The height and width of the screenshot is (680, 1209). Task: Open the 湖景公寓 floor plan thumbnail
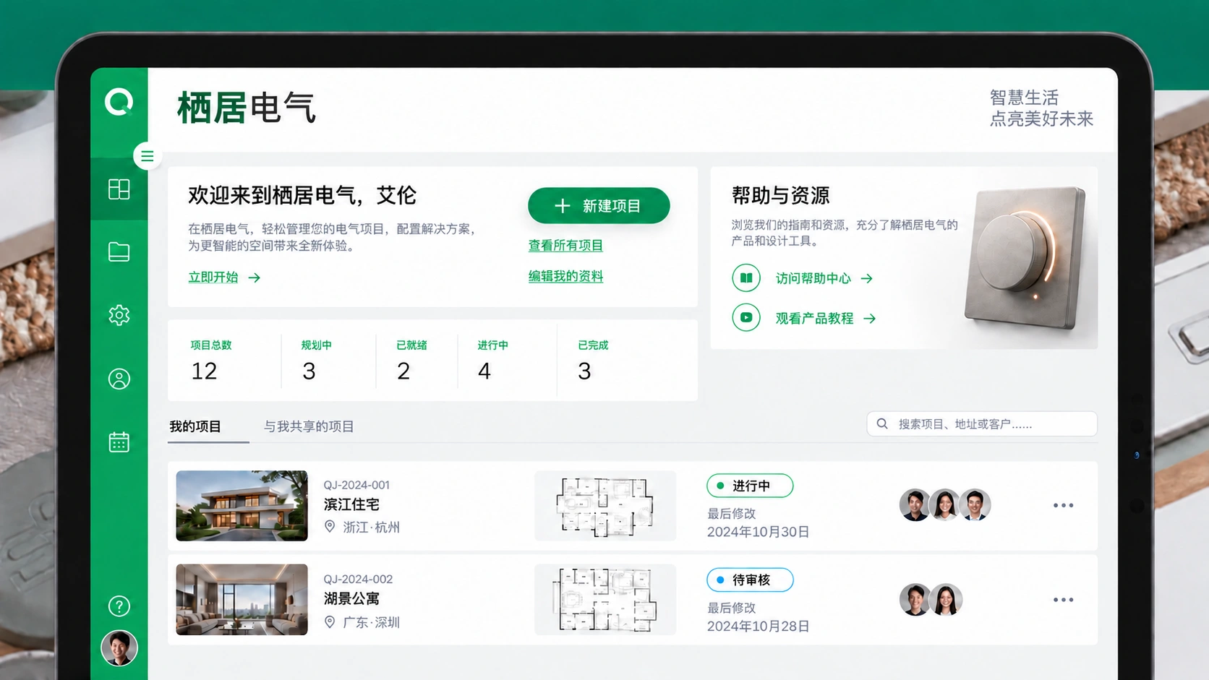pyautogui.click(x=605, y=600)
